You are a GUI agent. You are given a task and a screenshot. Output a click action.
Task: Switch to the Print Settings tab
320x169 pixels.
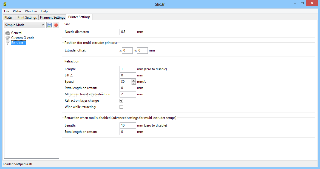(27, 18)
